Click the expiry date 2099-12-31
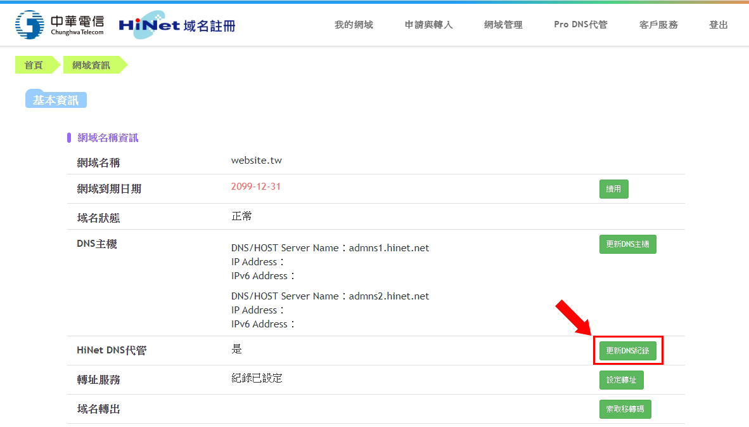 coord(256,187)
